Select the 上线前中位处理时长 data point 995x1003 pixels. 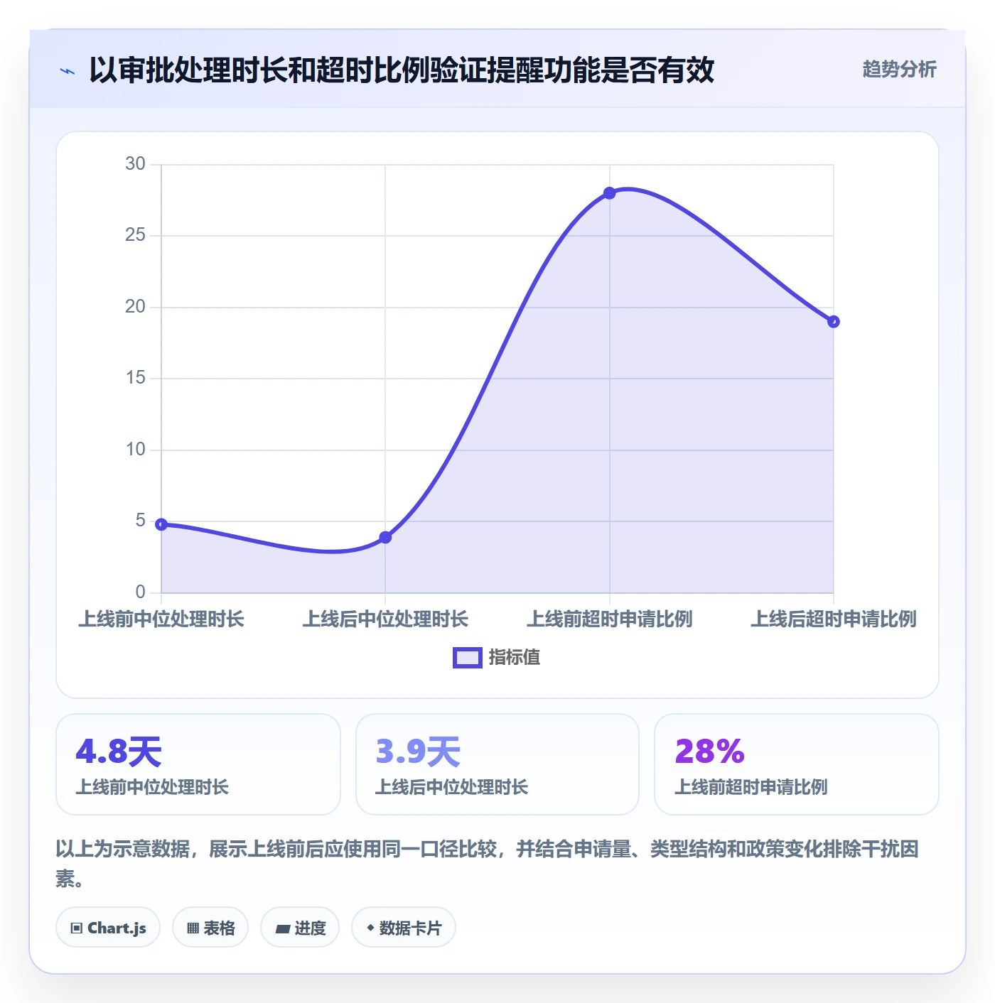click(161, 524)
